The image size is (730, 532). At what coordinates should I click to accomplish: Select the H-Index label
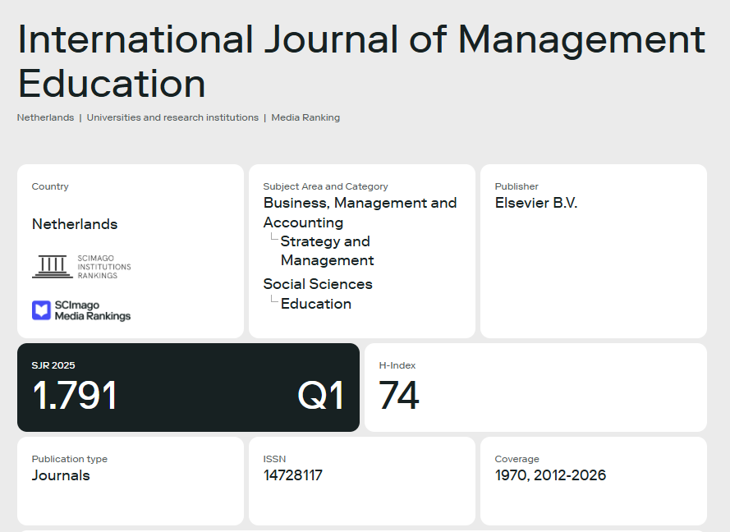(397, 365)
